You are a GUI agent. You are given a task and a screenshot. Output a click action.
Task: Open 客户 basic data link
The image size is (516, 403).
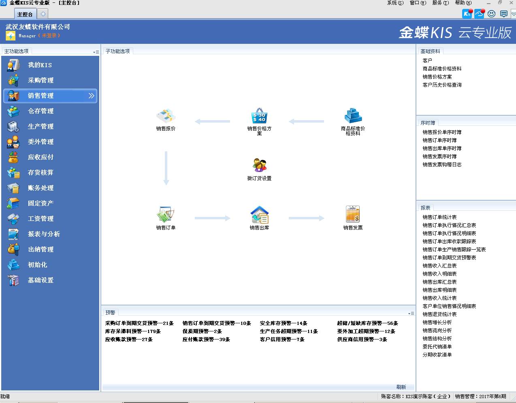tap(427, 61)
